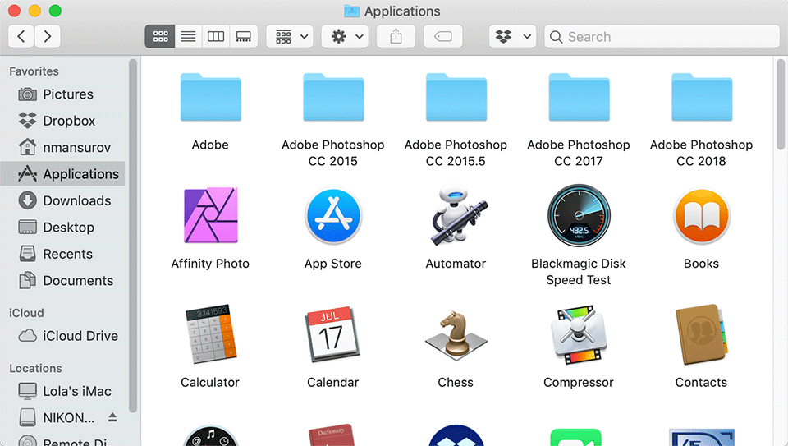Select the Books app icon
Viewport: 788px width, 446px height.
tap(702, 216)
